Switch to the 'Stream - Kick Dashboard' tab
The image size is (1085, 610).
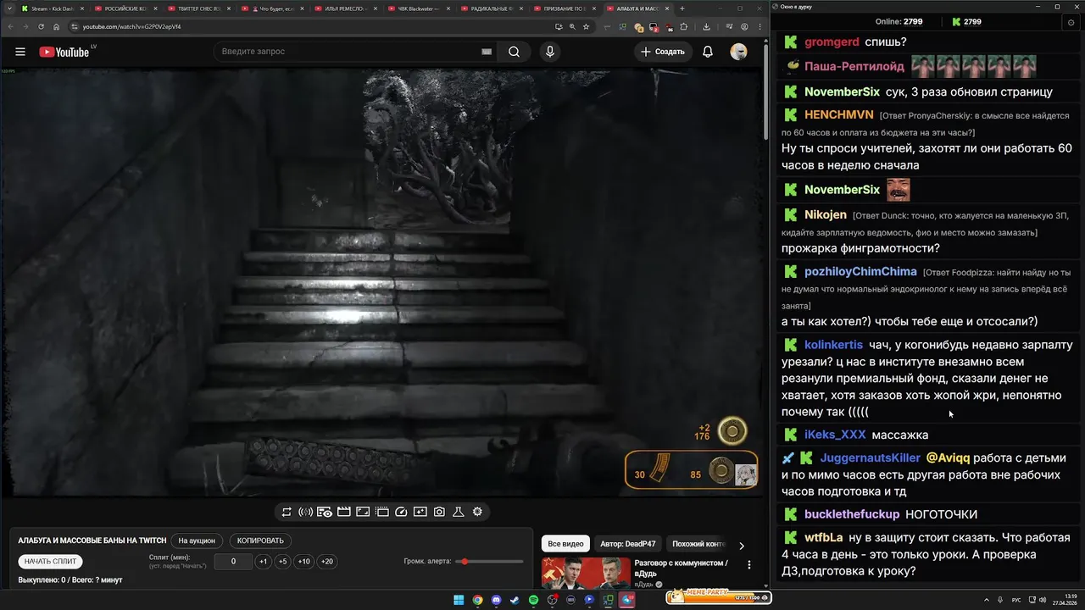click(51, 8)
